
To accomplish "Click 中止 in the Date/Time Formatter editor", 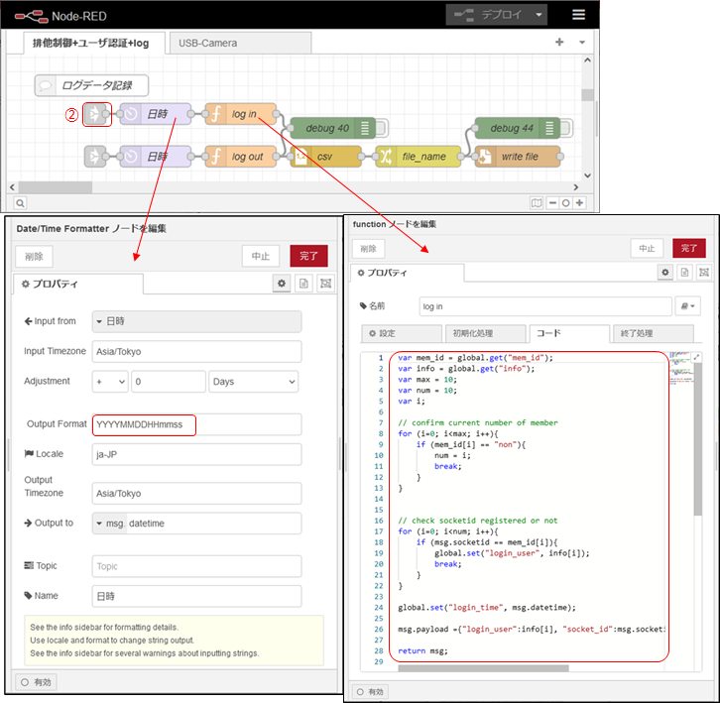I will pos(261,256).
